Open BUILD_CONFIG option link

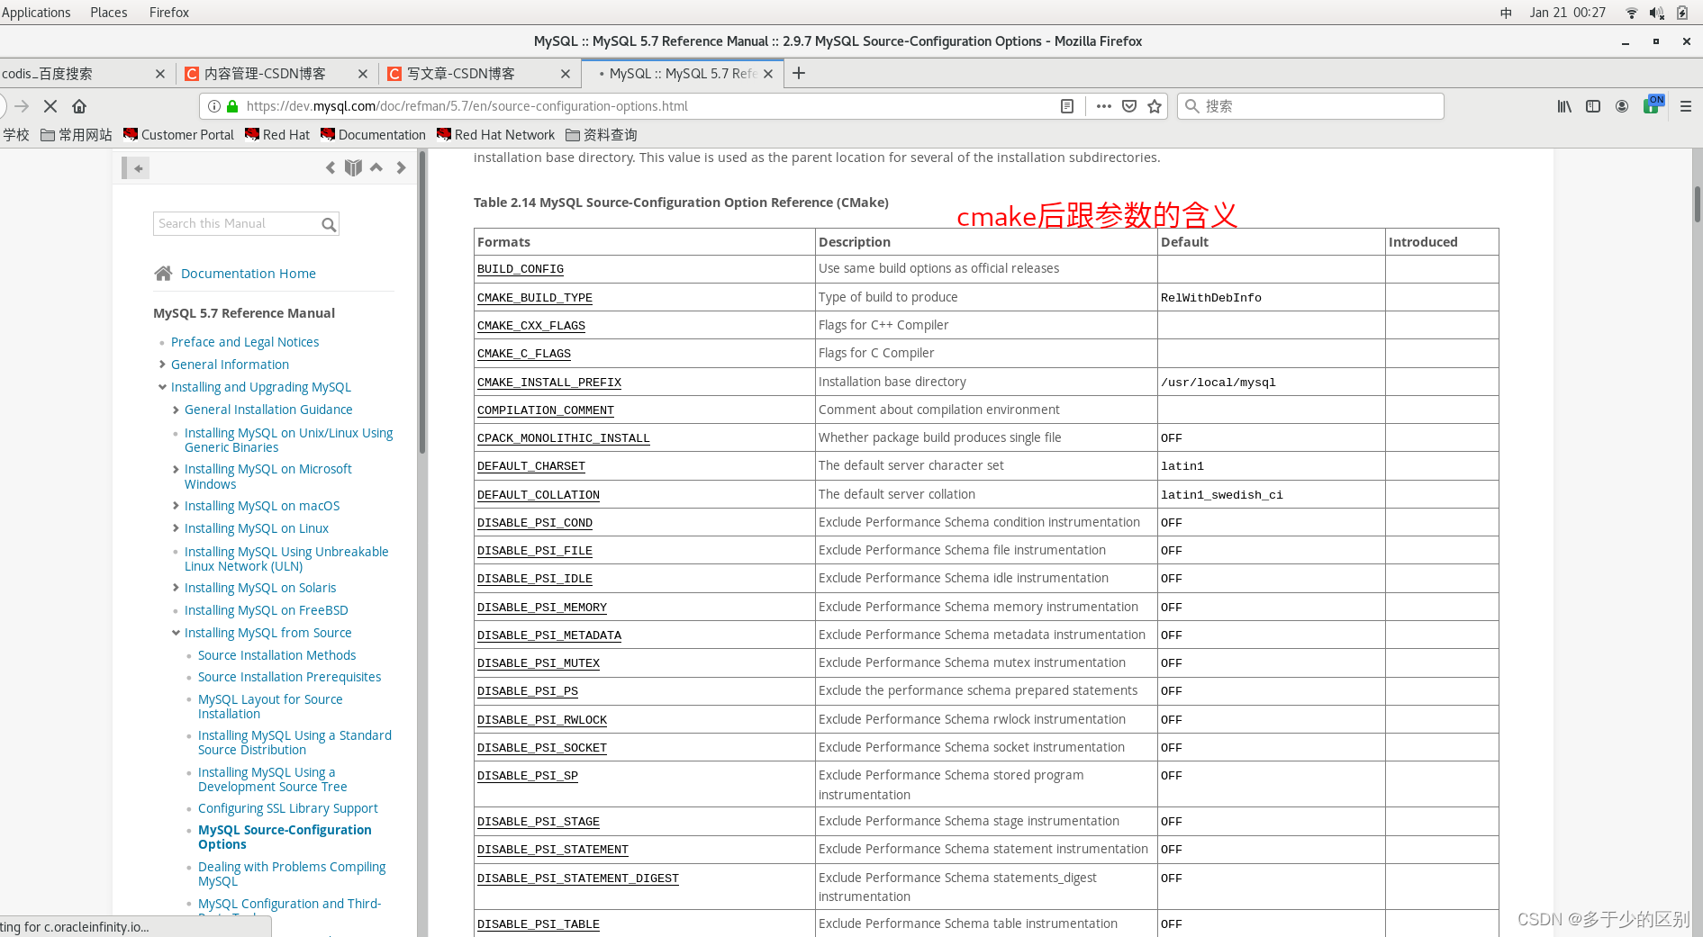pos(521,269)
